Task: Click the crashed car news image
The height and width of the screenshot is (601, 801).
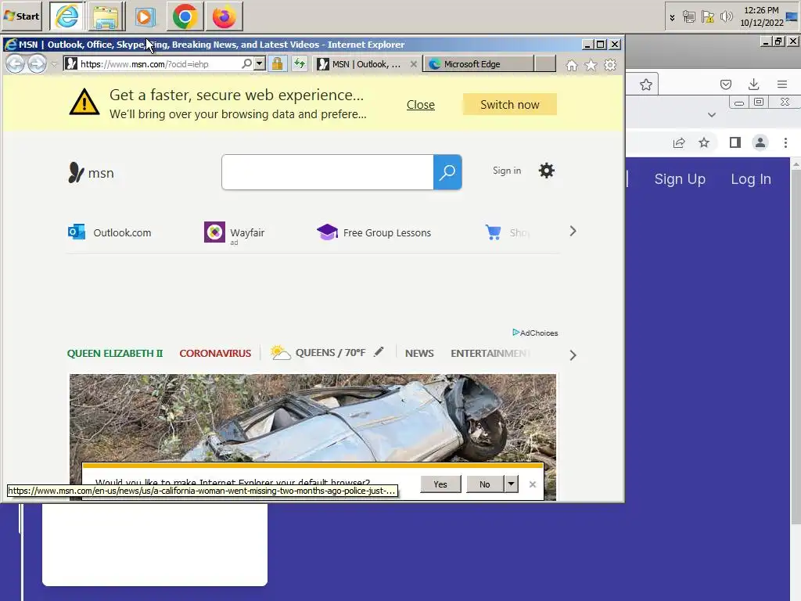Action: (313, 418)
